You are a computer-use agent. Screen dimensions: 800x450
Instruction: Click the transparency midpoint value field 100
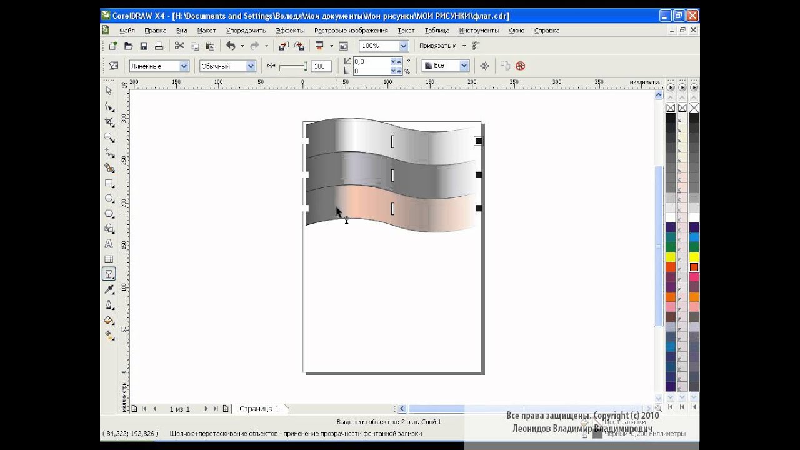[321, 66]
